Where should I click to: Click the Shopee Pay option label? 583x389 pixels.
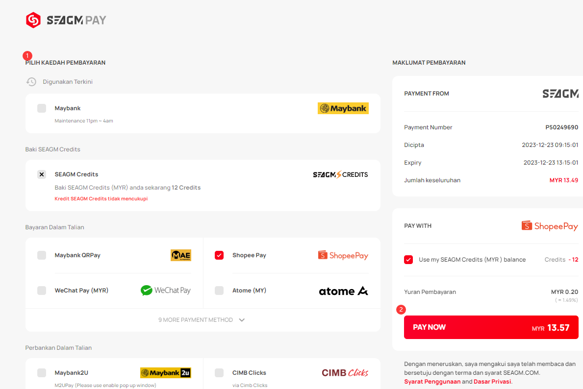tap(249, 255)
